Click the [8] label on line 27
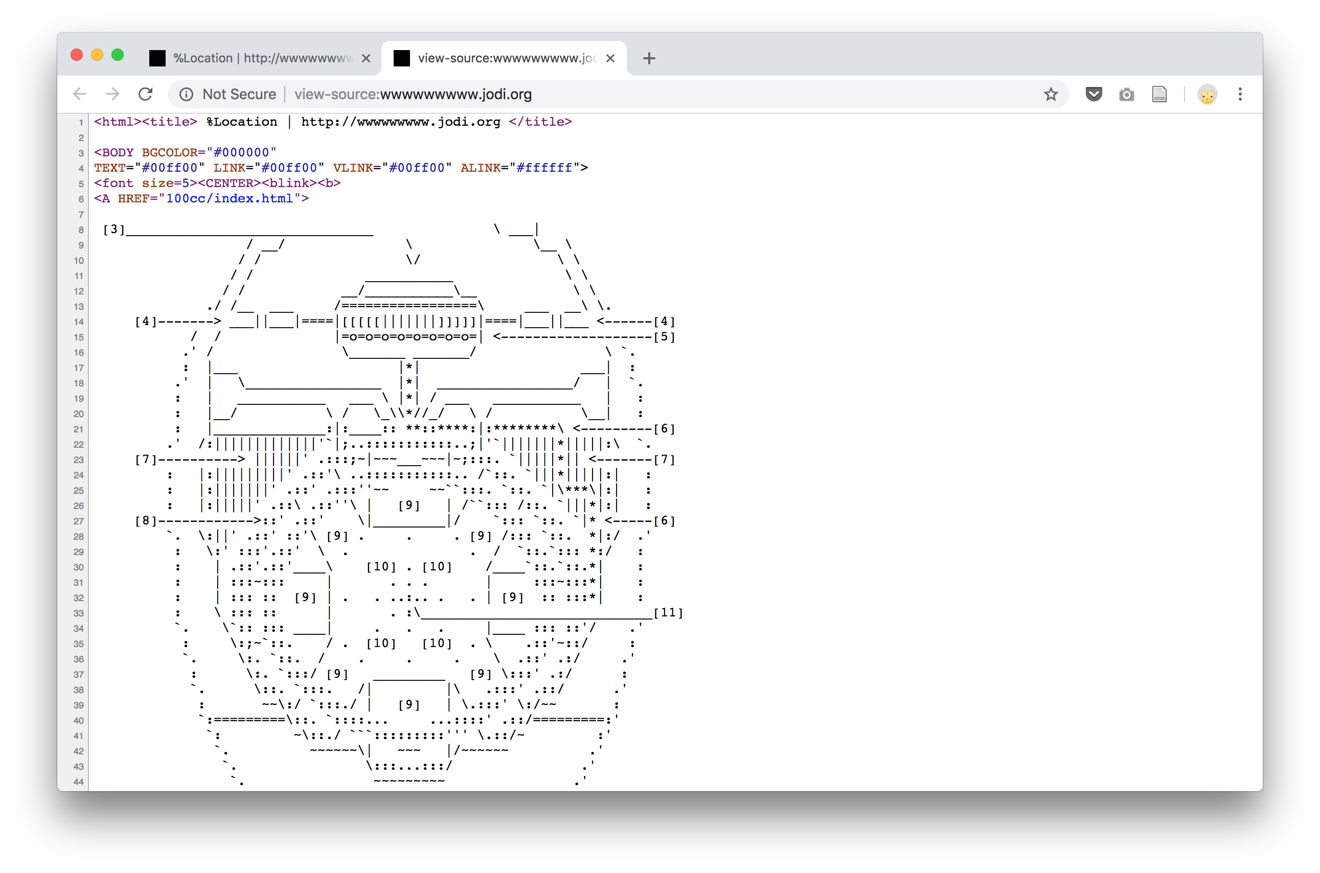This screenshot has height=873, width=1320. 145,520
